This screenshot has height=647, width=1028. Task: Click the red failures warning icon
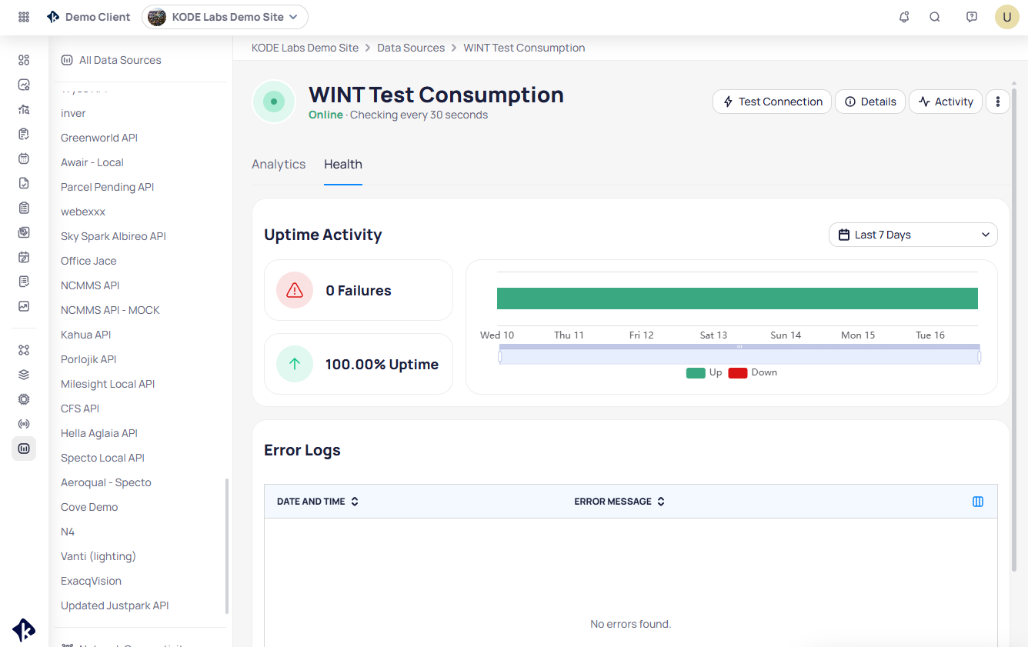(295, 290)
